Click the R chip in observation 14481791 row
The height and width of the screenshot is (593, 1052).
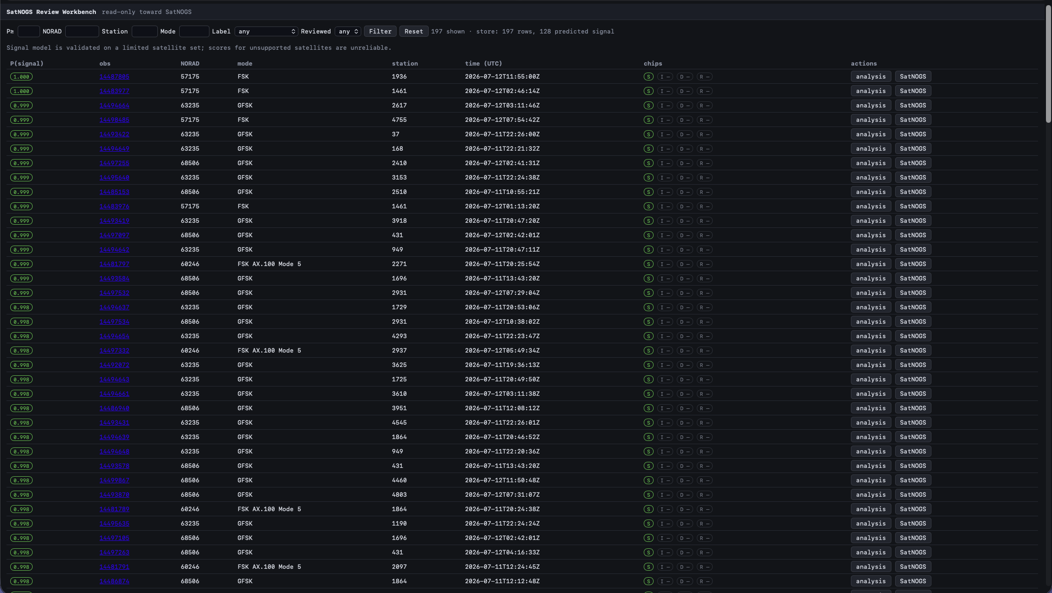coord(704,567)
